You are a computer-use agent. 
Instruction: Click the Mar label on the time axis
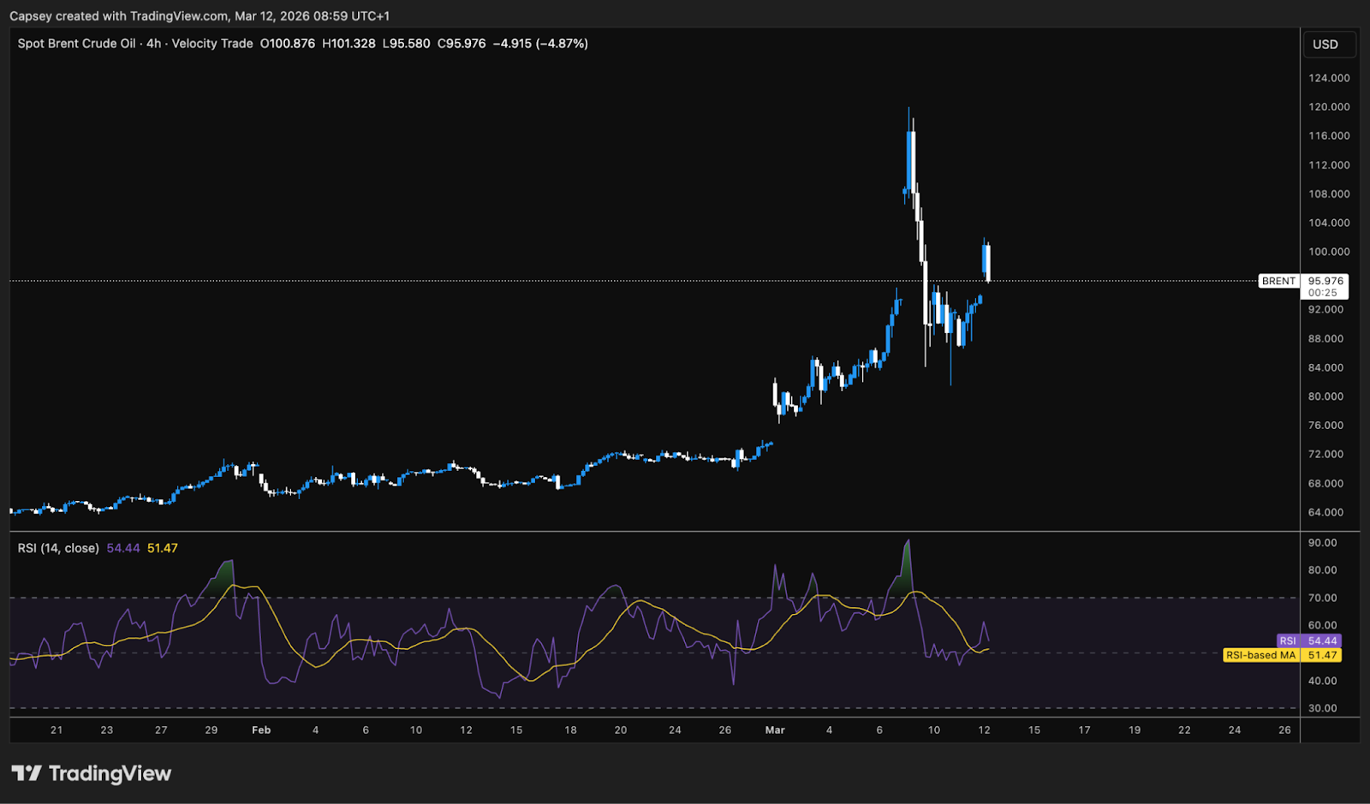pyautogui.click(x=775, y=730)
